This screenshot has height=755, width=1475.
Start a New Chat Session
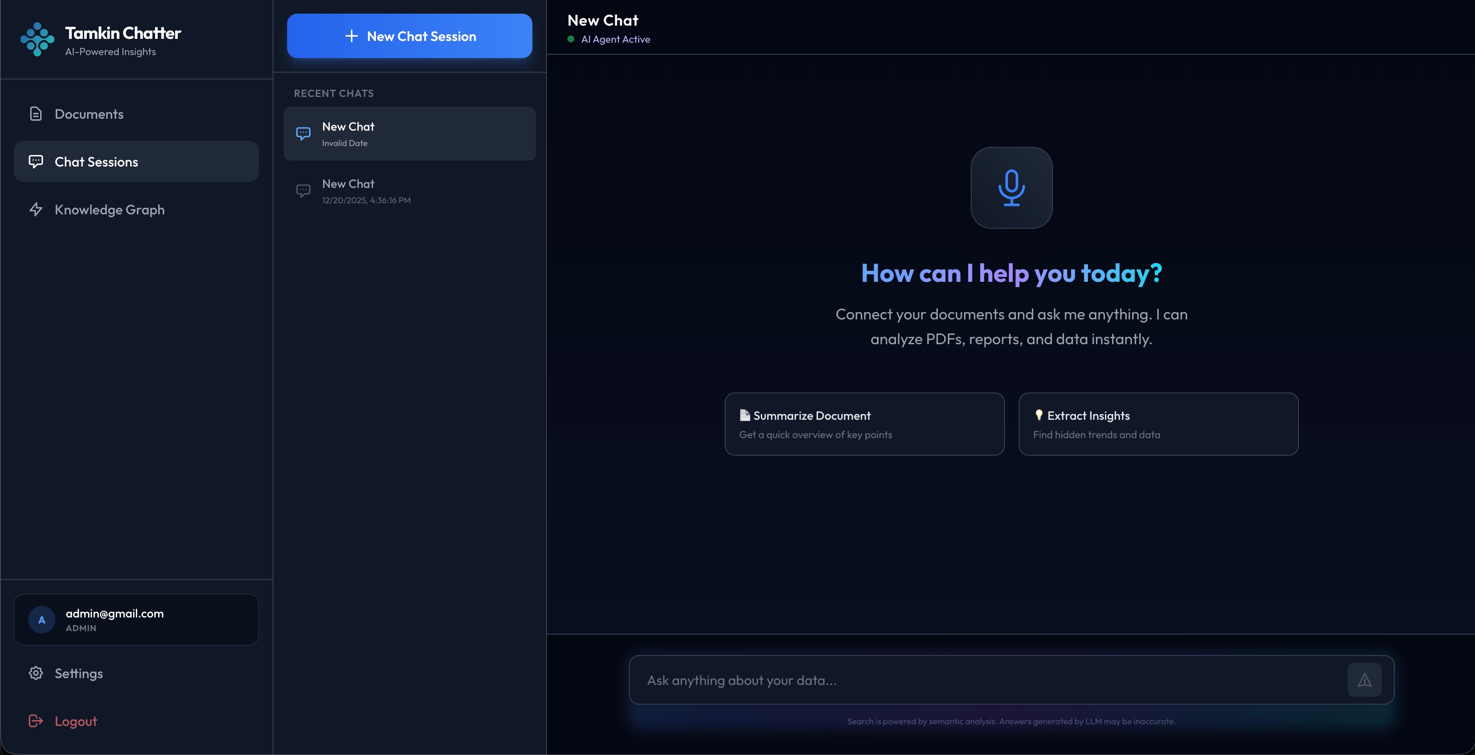point(409,36)
